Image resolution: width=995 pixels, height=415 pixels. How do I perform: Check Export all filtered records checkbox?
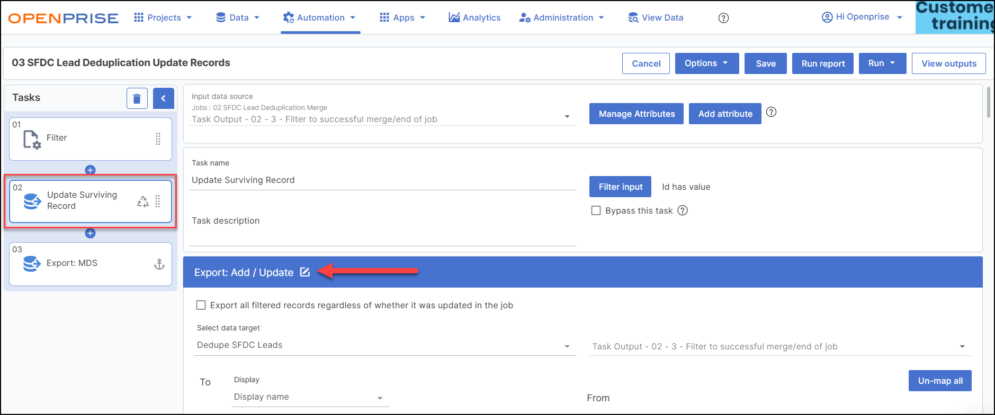click(x=201, y=305)
